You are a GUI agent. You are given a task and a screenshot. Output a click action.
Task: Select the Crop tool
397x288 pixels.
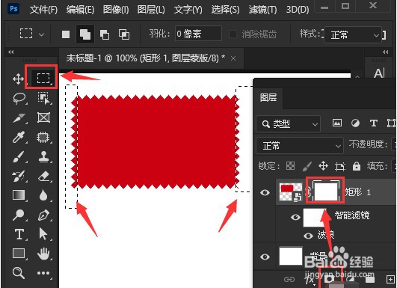pos(19,117)
